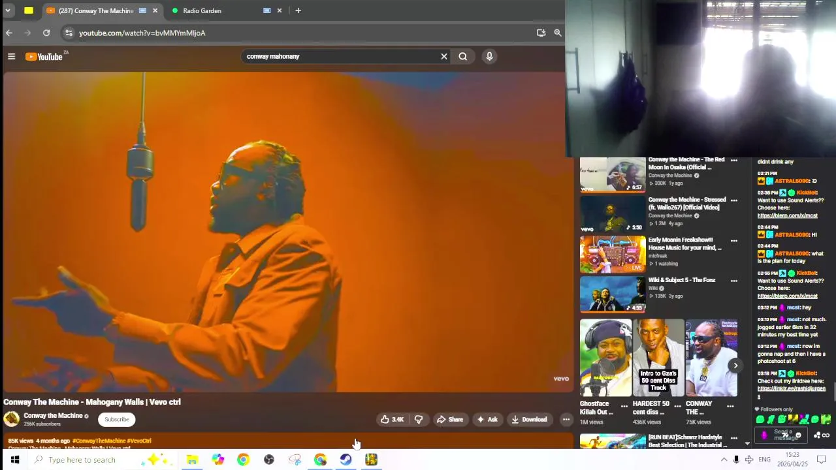Open Windows Start menu
The height and width of the screenshot is (470, 836).
(x=14, y=460)
